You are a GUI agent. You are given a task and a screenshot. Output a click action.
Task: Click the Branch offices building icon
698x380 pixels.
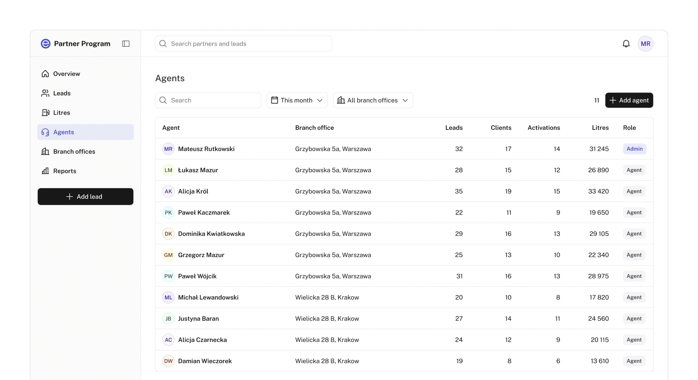pyautogui.click(x=45, y=152)
